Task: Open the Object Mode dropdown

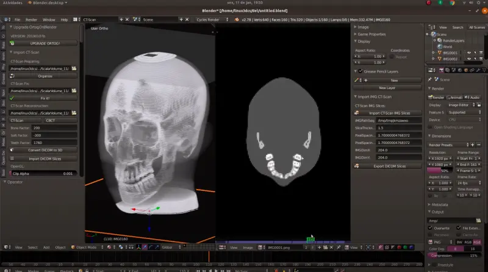Action: point(87,248)
